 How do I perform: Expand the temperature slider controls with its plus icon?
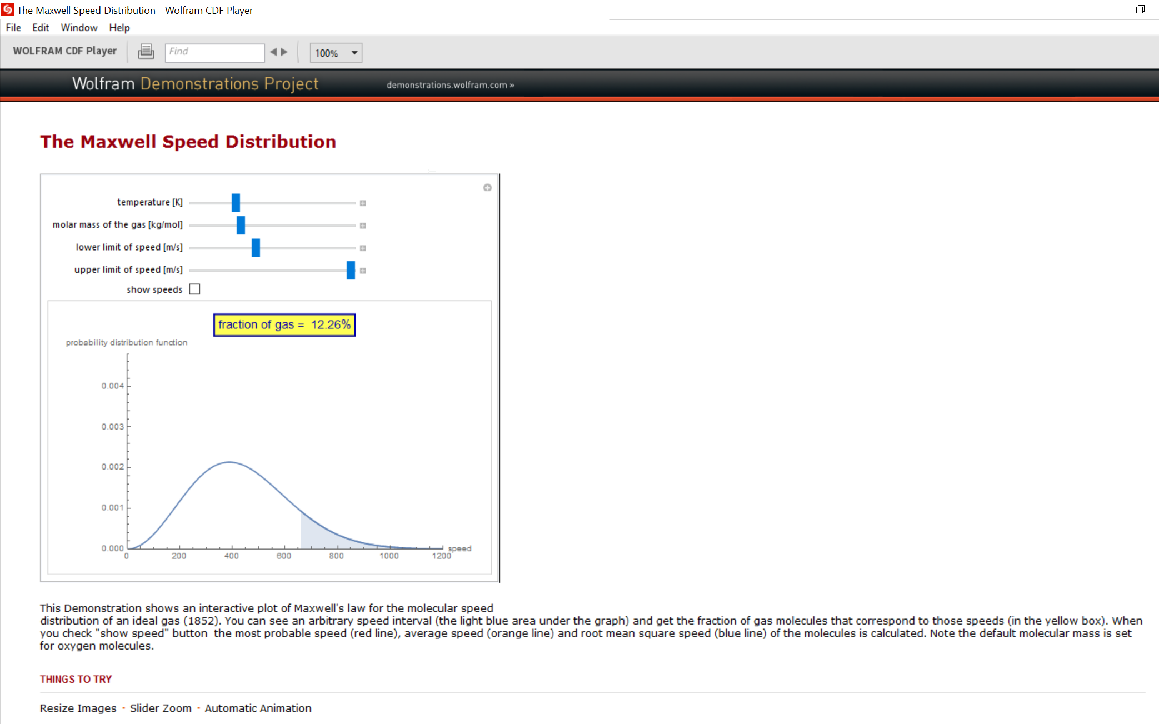click(x=363, y=203)
